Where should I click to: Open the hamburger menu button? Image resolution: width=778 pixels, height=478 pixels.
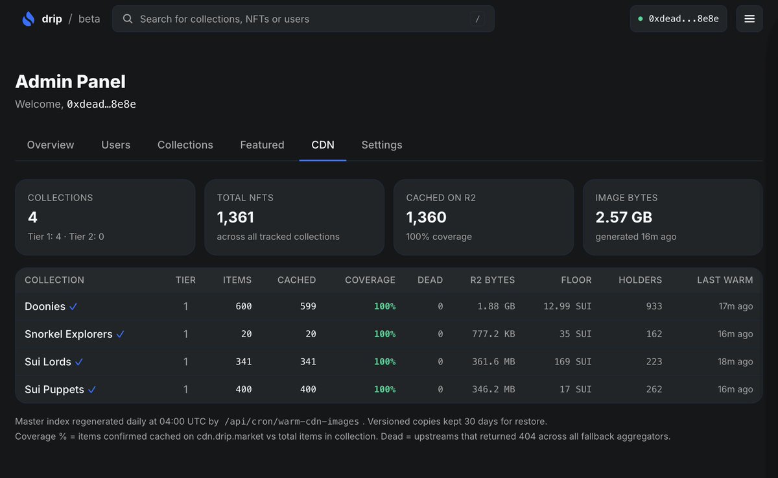coord(749,19)
